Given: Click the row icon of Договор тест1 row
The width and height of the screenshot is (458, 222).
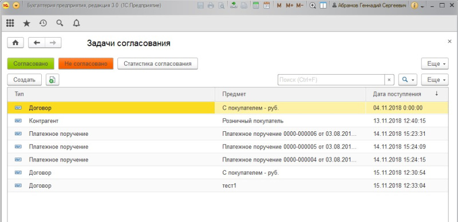Looking at the screenshot, I should (x=18, y=185).
